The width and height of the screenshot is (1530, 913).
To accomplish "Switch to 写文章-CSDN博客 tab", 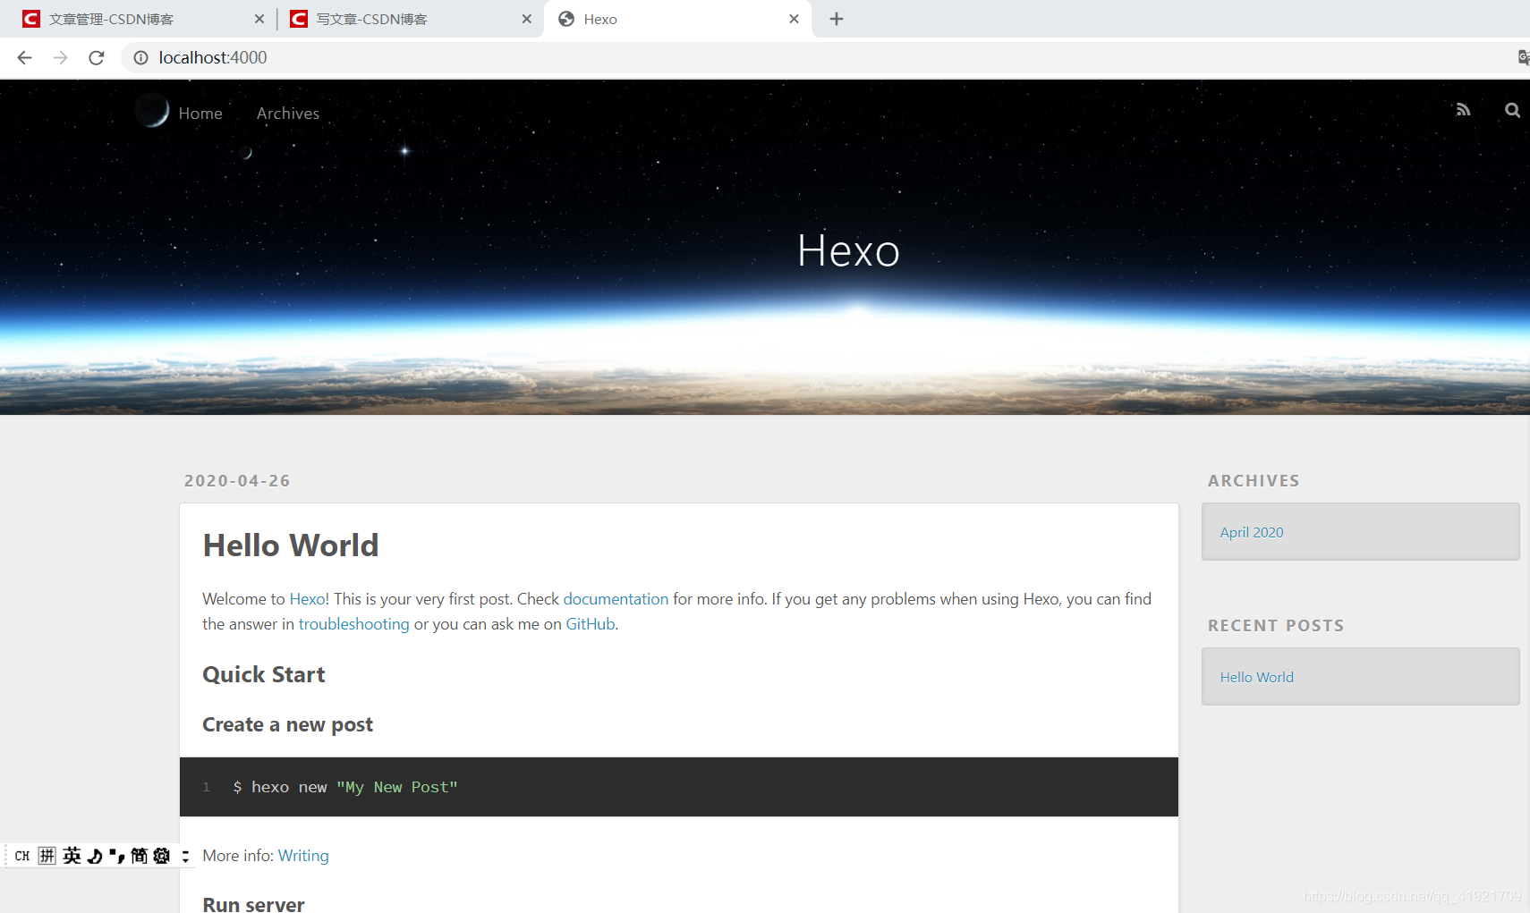I will click(411, 19).
